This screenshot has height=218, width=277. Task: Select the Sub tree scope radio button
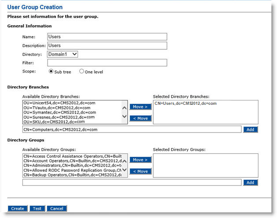51,71
